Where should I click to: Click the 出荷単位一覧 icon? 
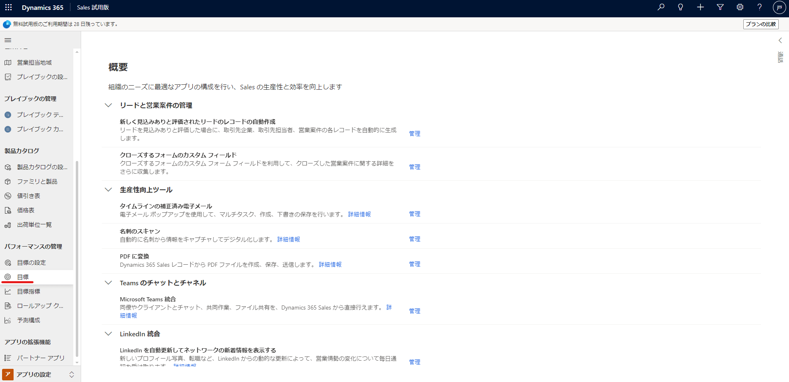(x=8, y=225)
